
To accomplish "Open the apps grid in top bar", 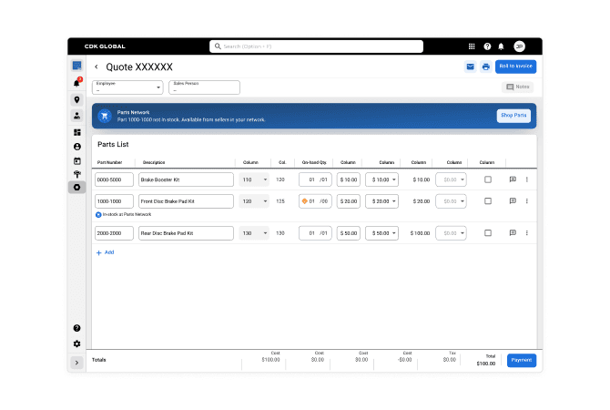I will [x=472, y=46].
